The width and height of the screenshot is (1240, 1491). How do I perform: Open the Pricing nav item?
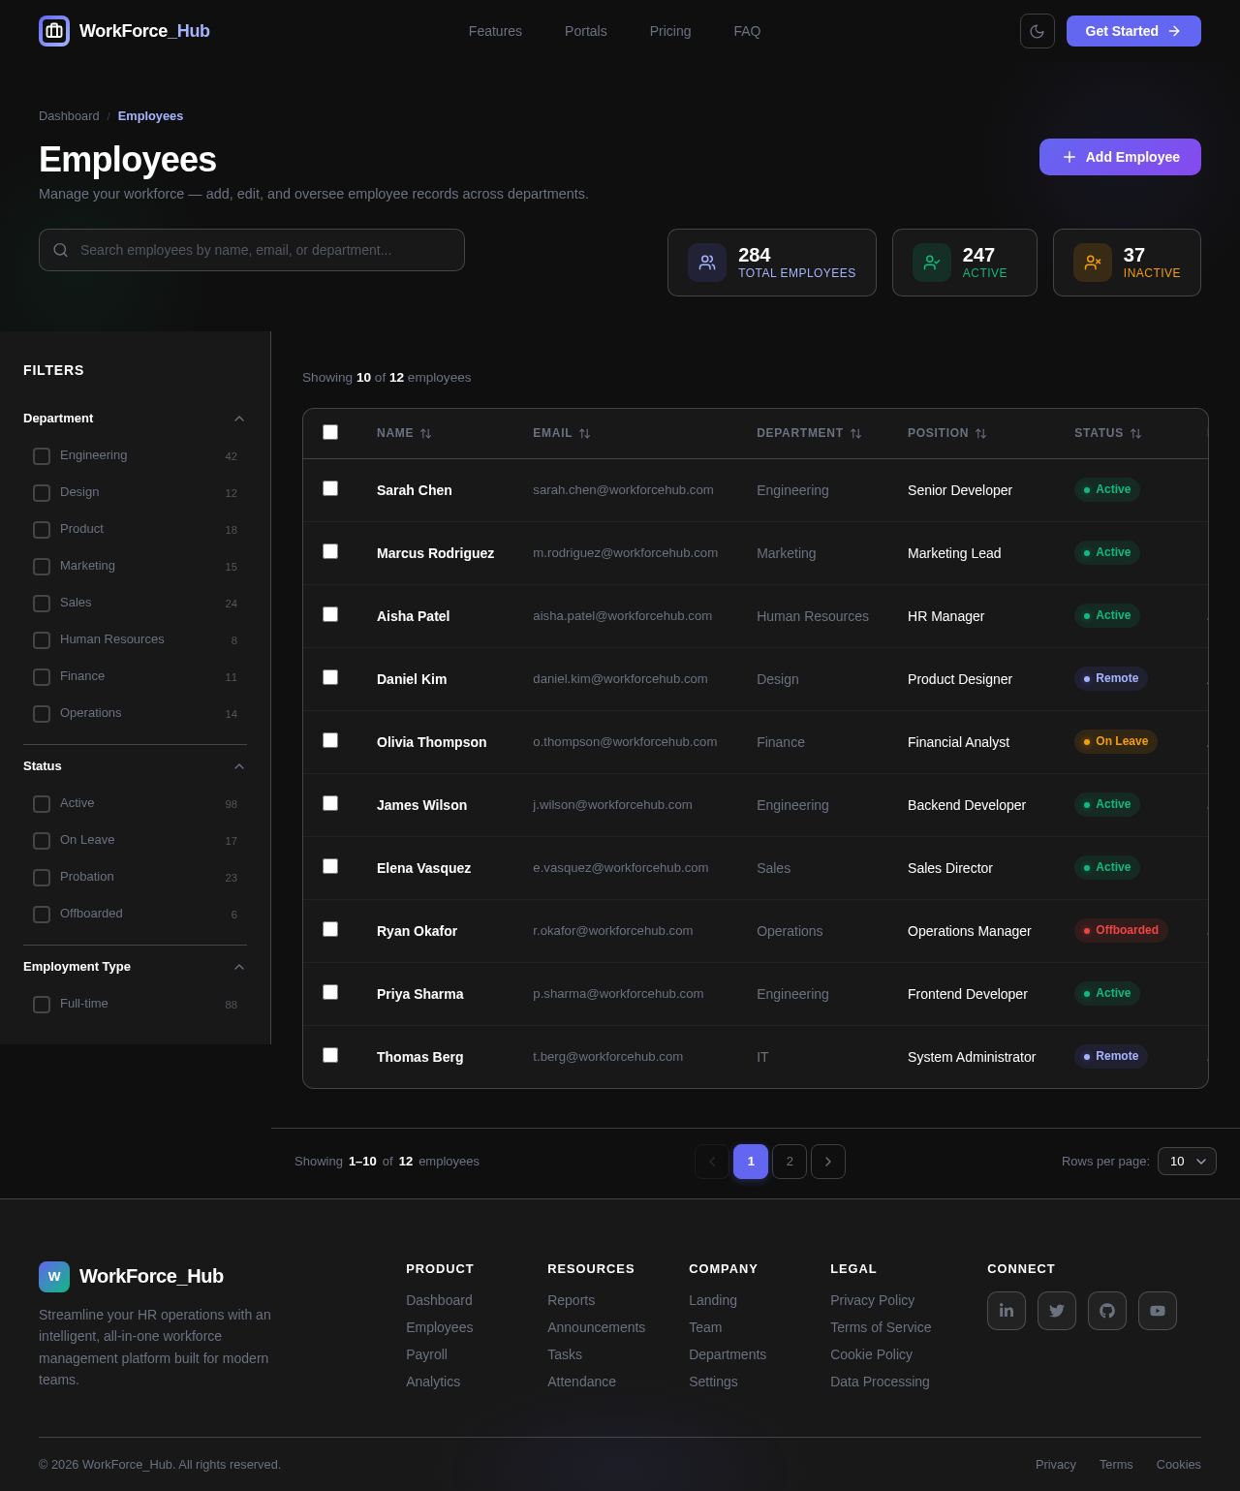coord(670,31)
